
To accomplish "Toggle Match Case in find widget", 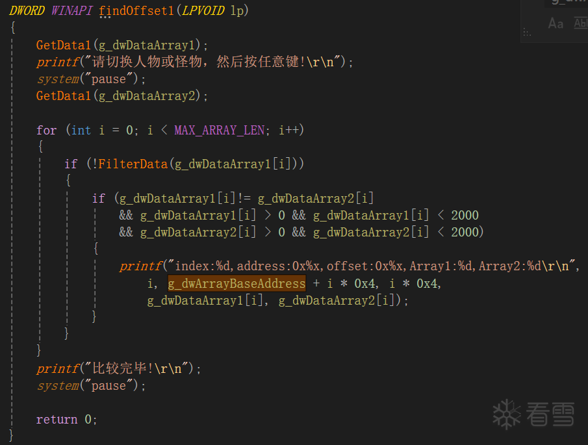I will [556, 24].
